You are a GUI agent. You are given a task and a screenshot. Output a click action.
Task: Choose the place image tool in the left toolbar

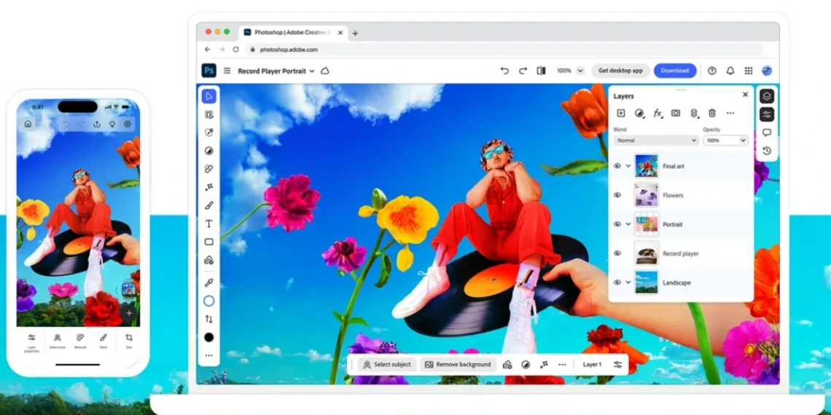[x=208, y=260]
